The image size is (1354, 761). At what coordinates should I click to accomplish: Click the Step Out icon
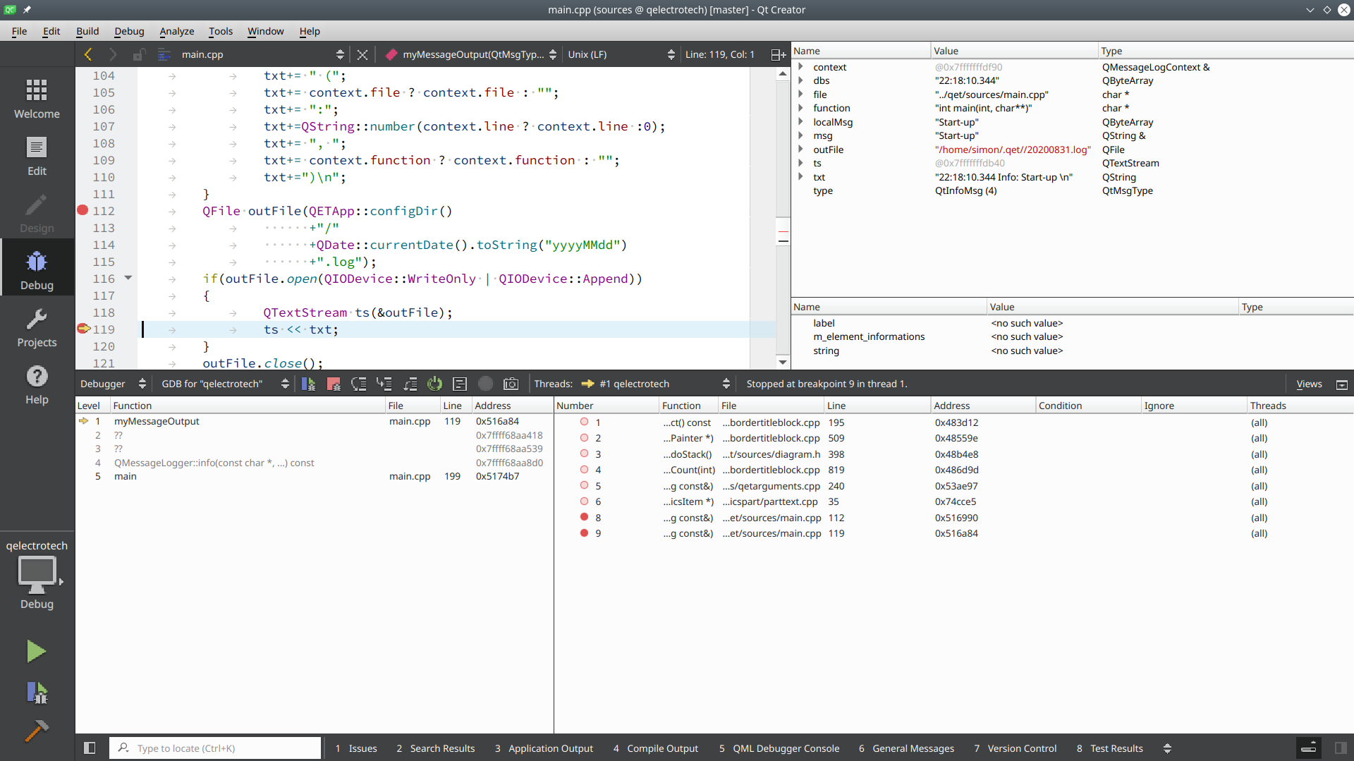point(410,384)
